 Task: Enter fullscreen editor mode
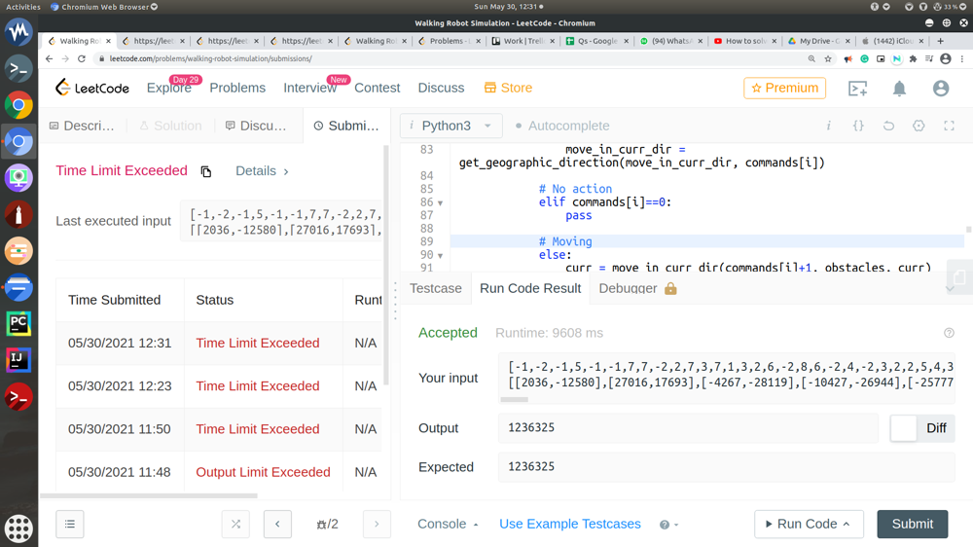coord(950,126)
